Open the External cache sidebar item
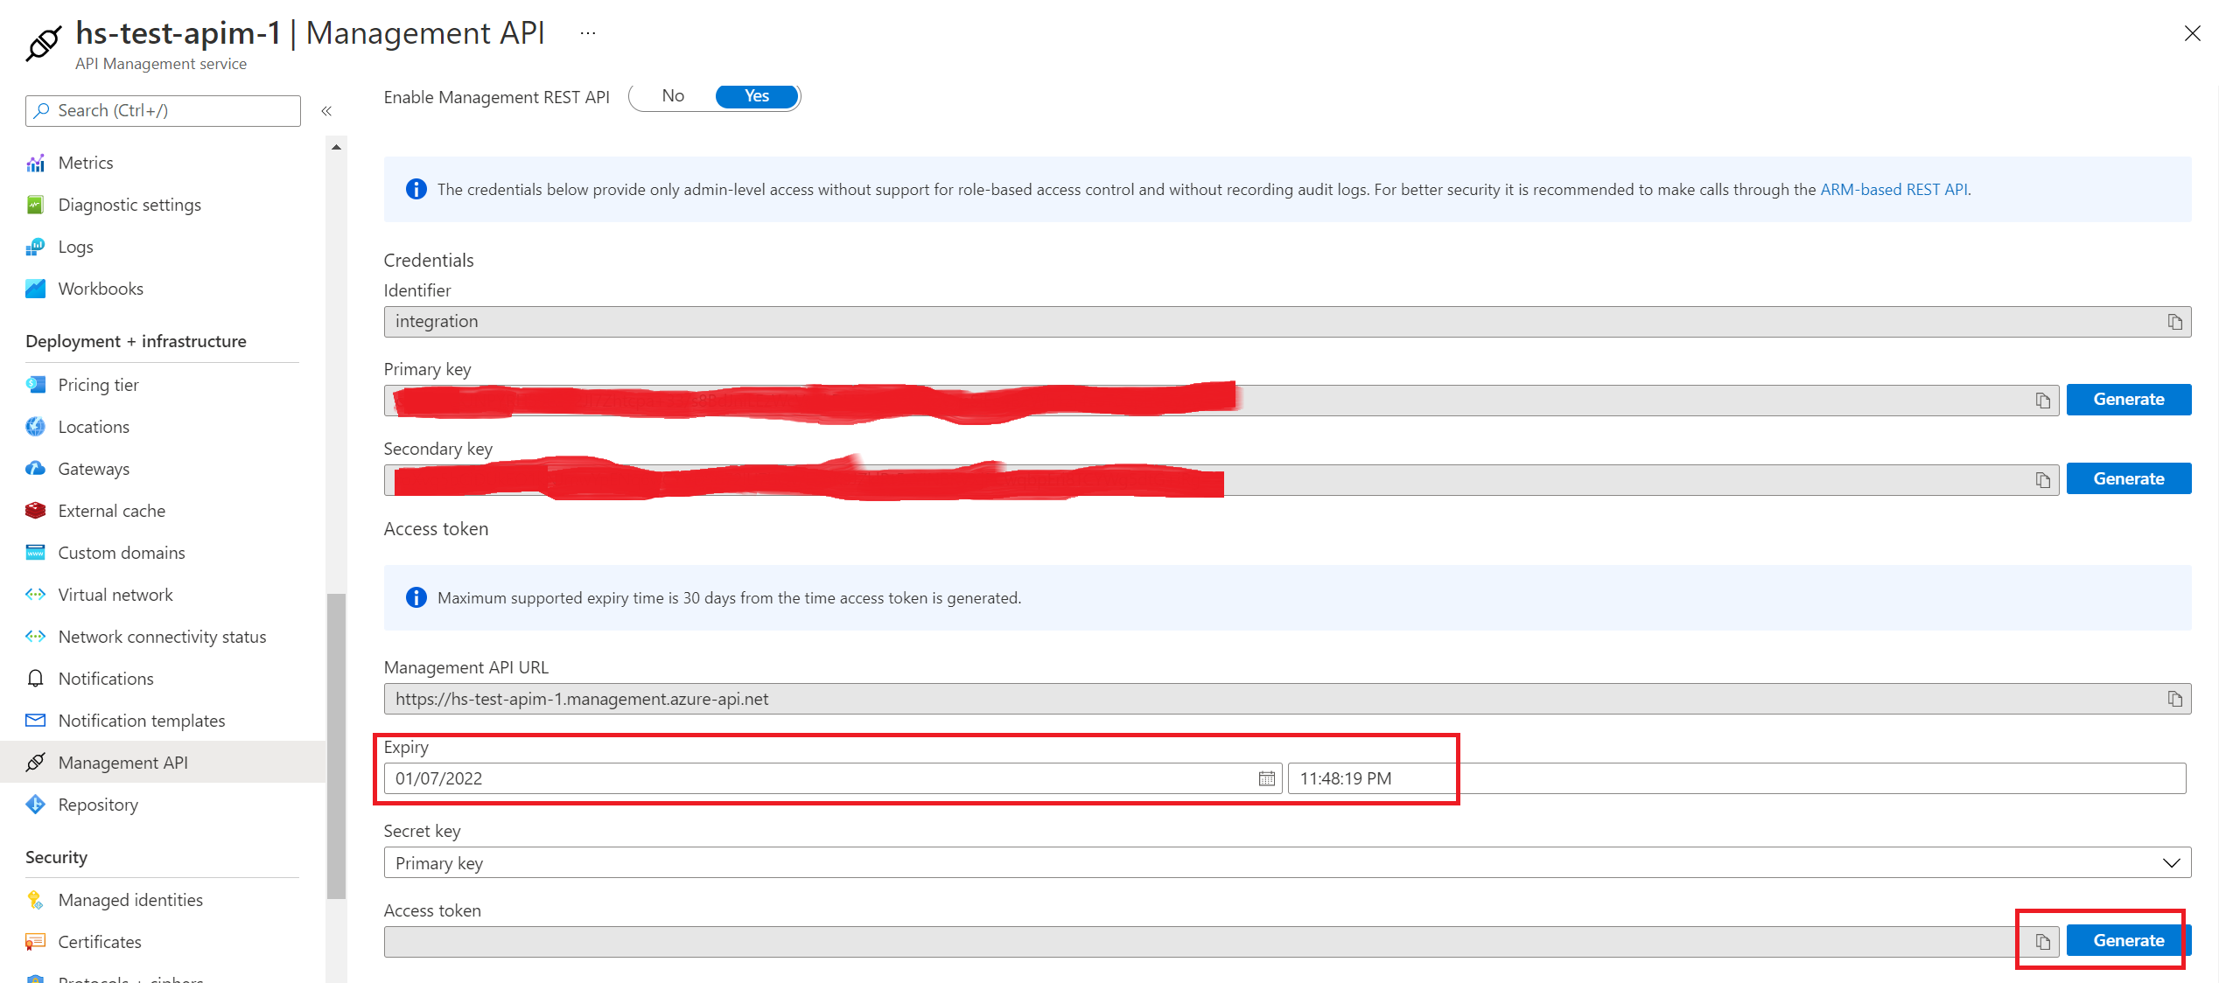2219x983 pixels. coord(111,511)
